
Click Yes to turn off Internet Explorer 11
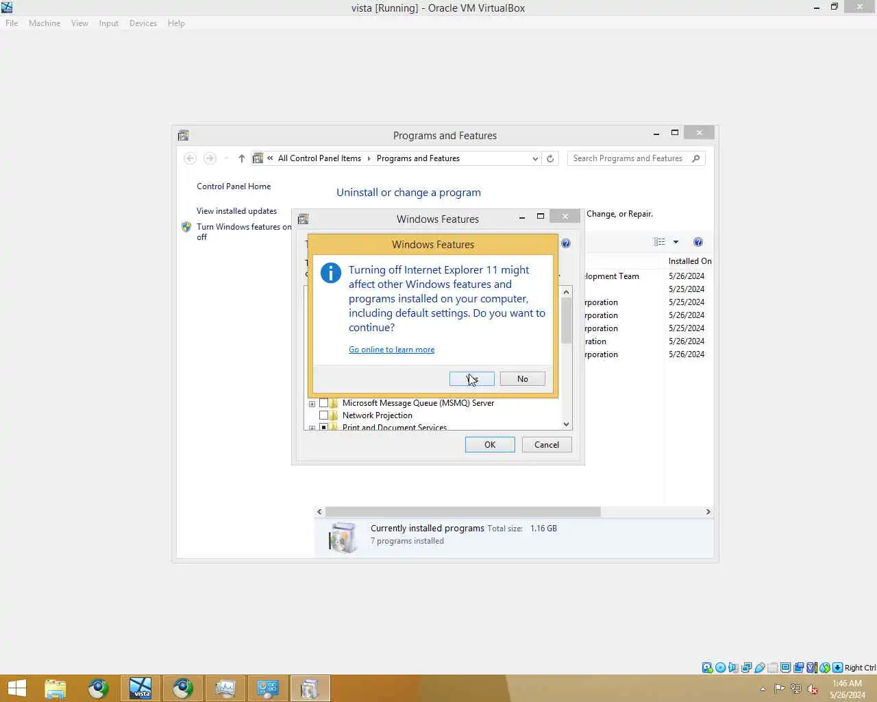(471, 378)
